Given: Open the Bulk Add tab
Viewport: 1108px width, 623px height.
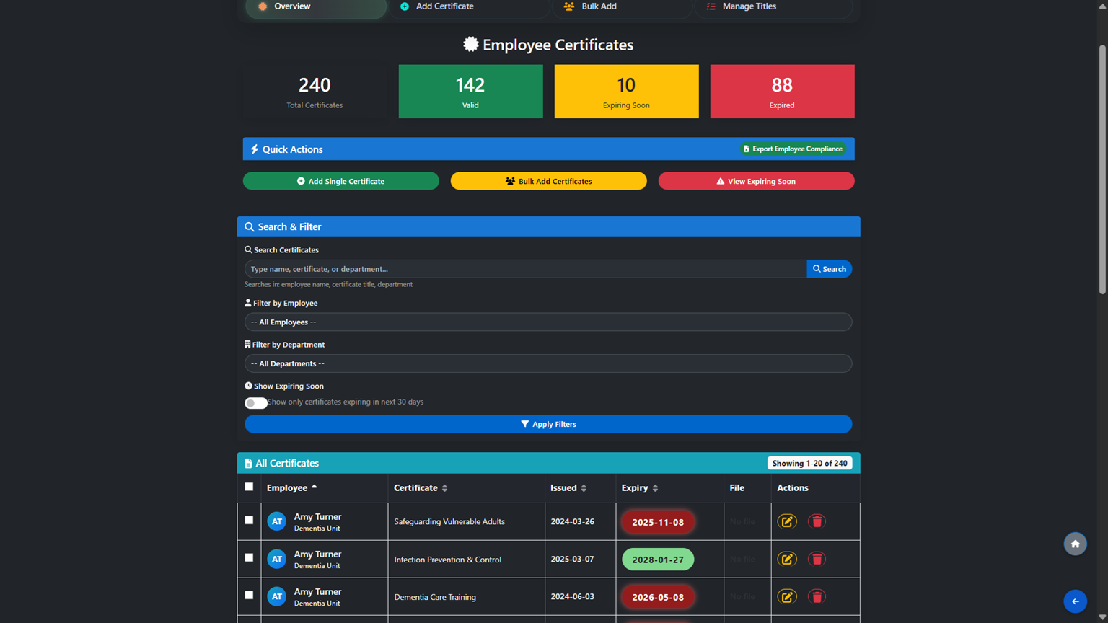Looking at the screenshot, I should pos(623,7).
